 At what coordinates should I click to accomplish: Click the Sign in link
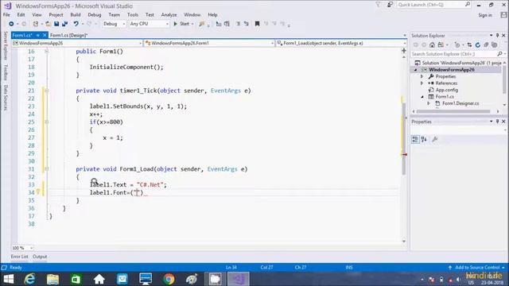point(485,15)
